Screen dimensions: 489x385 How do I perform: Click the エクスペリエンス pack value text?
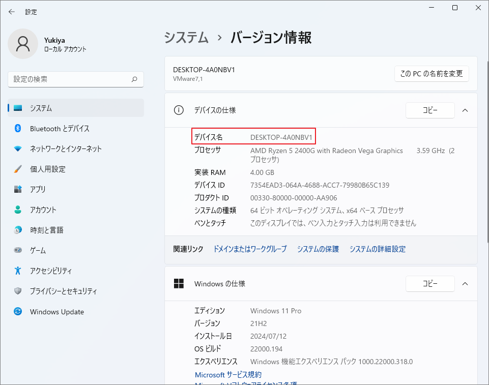pos(331,362)
